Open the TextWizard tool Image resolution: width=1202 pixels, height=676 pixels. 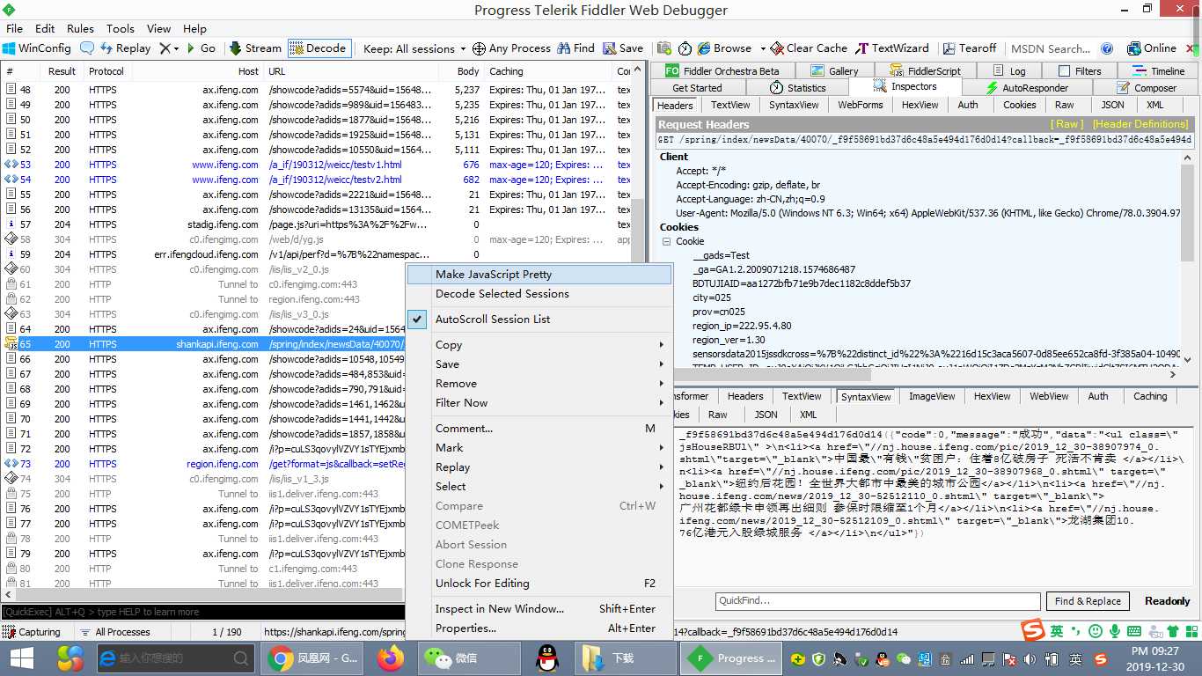[x=891, y=48]
